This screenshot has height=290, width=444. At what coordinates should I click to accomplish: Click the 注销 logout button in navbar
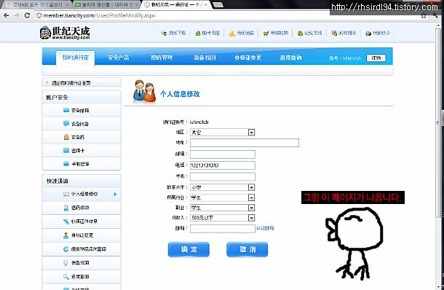point(376,58)
